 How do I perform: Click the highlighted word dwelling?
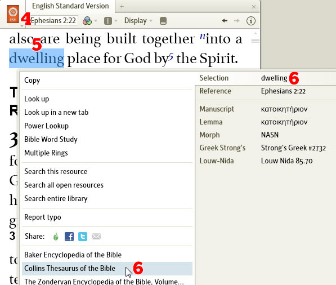(37, 59)
